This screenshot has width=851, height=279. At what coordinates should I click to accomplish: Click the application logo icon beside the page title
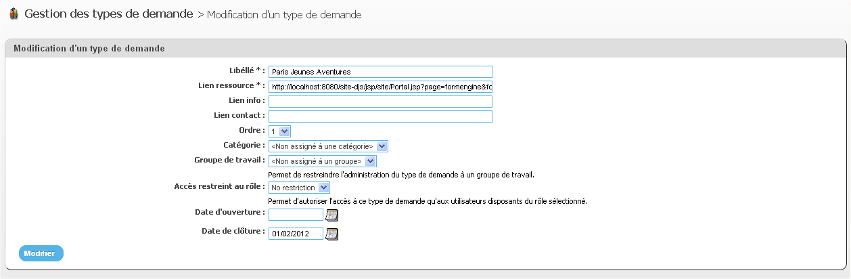[x=14, y=14]
